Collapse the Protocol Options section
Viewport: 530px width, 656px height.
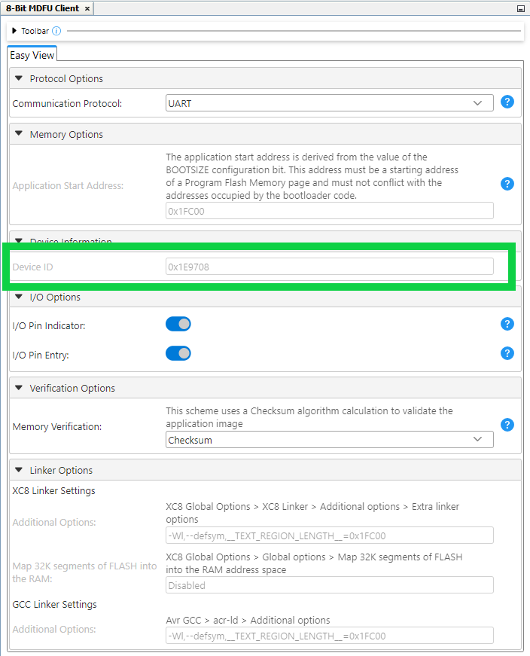(19, 78)
